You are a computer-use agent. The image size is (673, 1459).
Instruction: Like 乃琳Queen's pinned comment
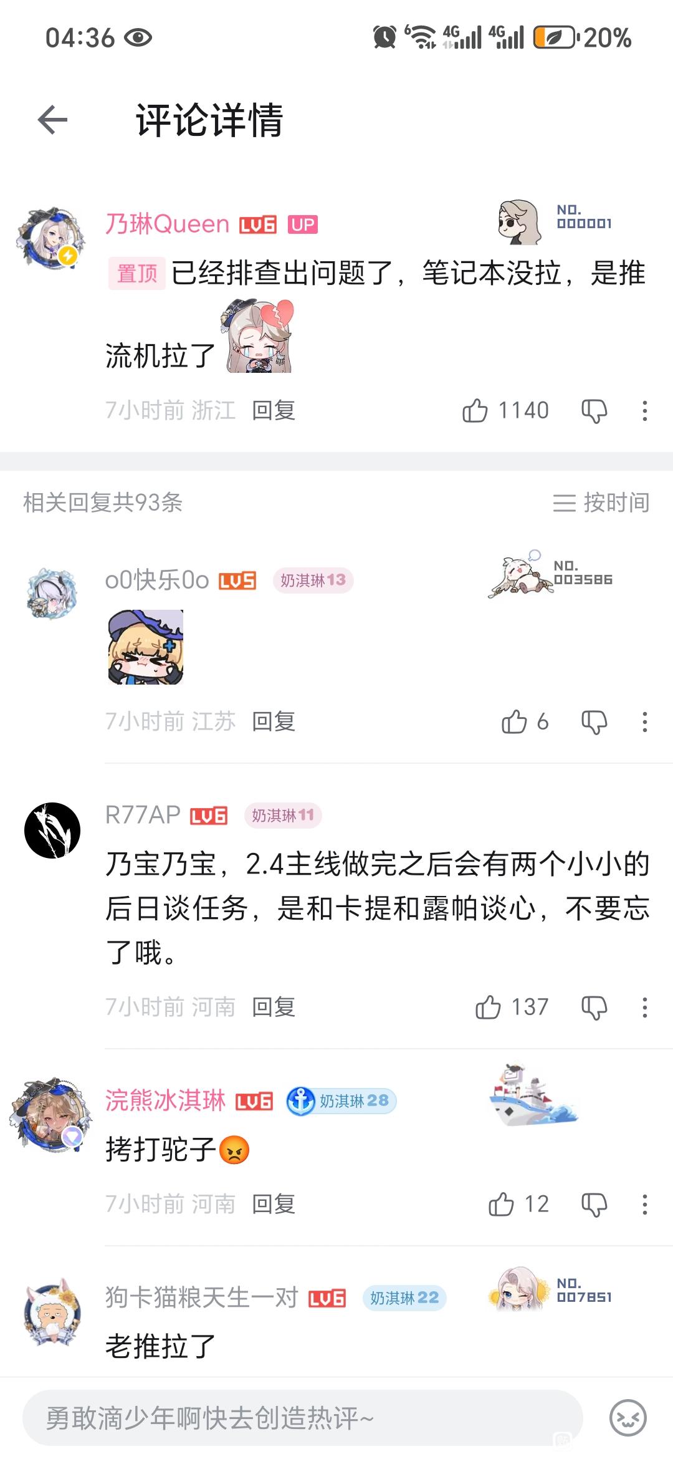(475, 410)
